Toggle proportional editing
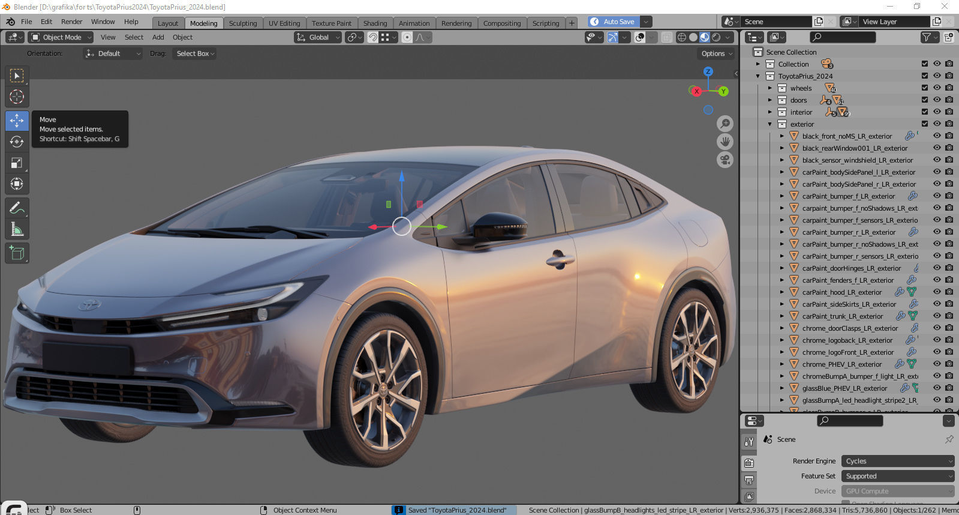The image size is (959, 515). [407, 37]
